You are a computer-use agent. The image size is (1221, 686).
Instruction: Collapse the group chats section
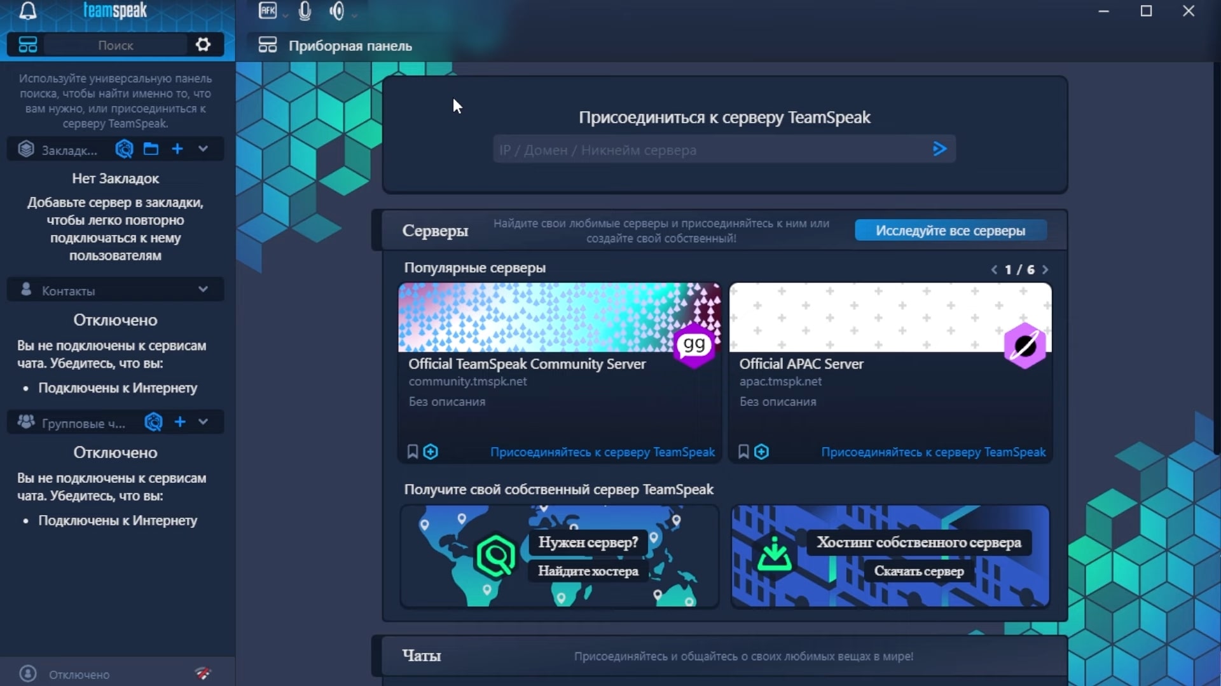(203, 422)
